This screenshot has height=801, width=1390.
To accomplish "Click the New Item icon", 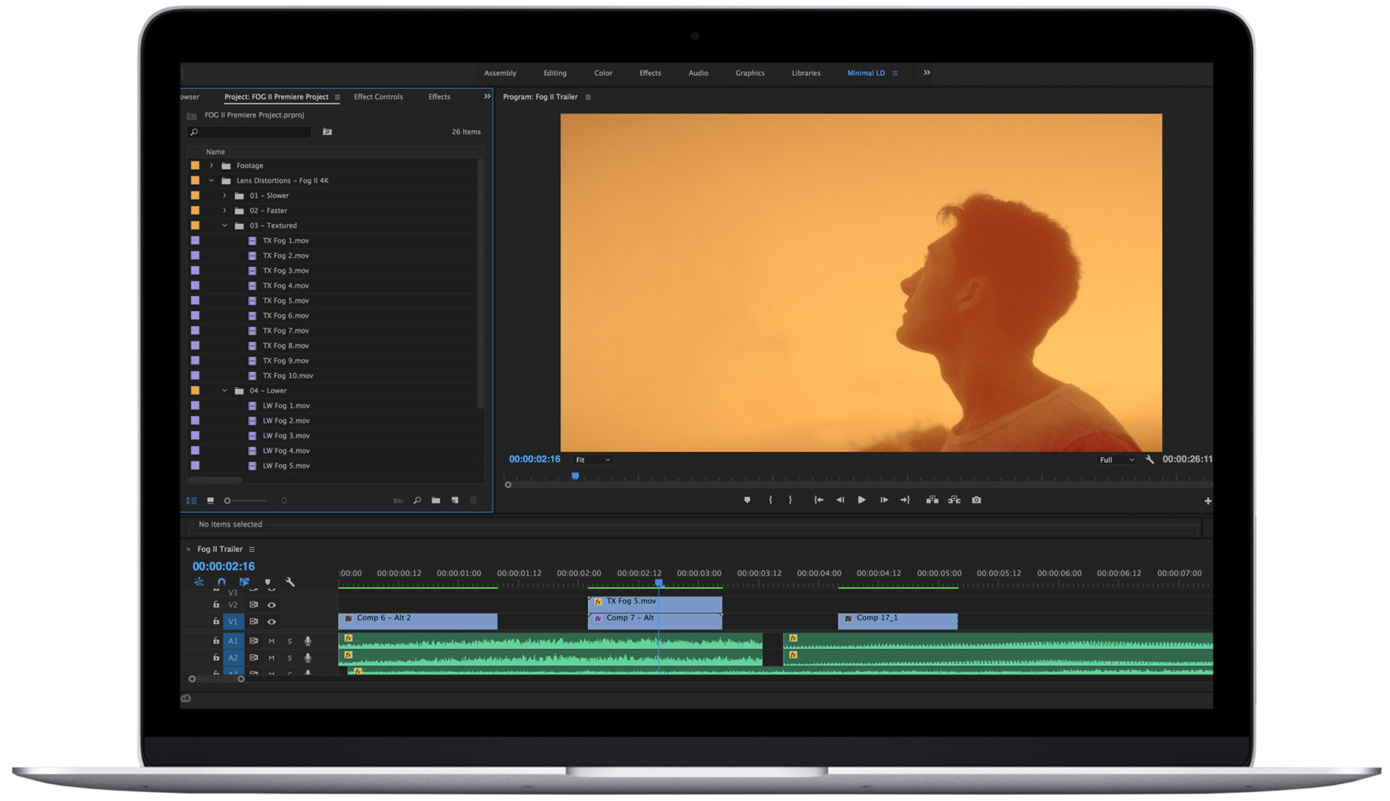I will (455, 501).
